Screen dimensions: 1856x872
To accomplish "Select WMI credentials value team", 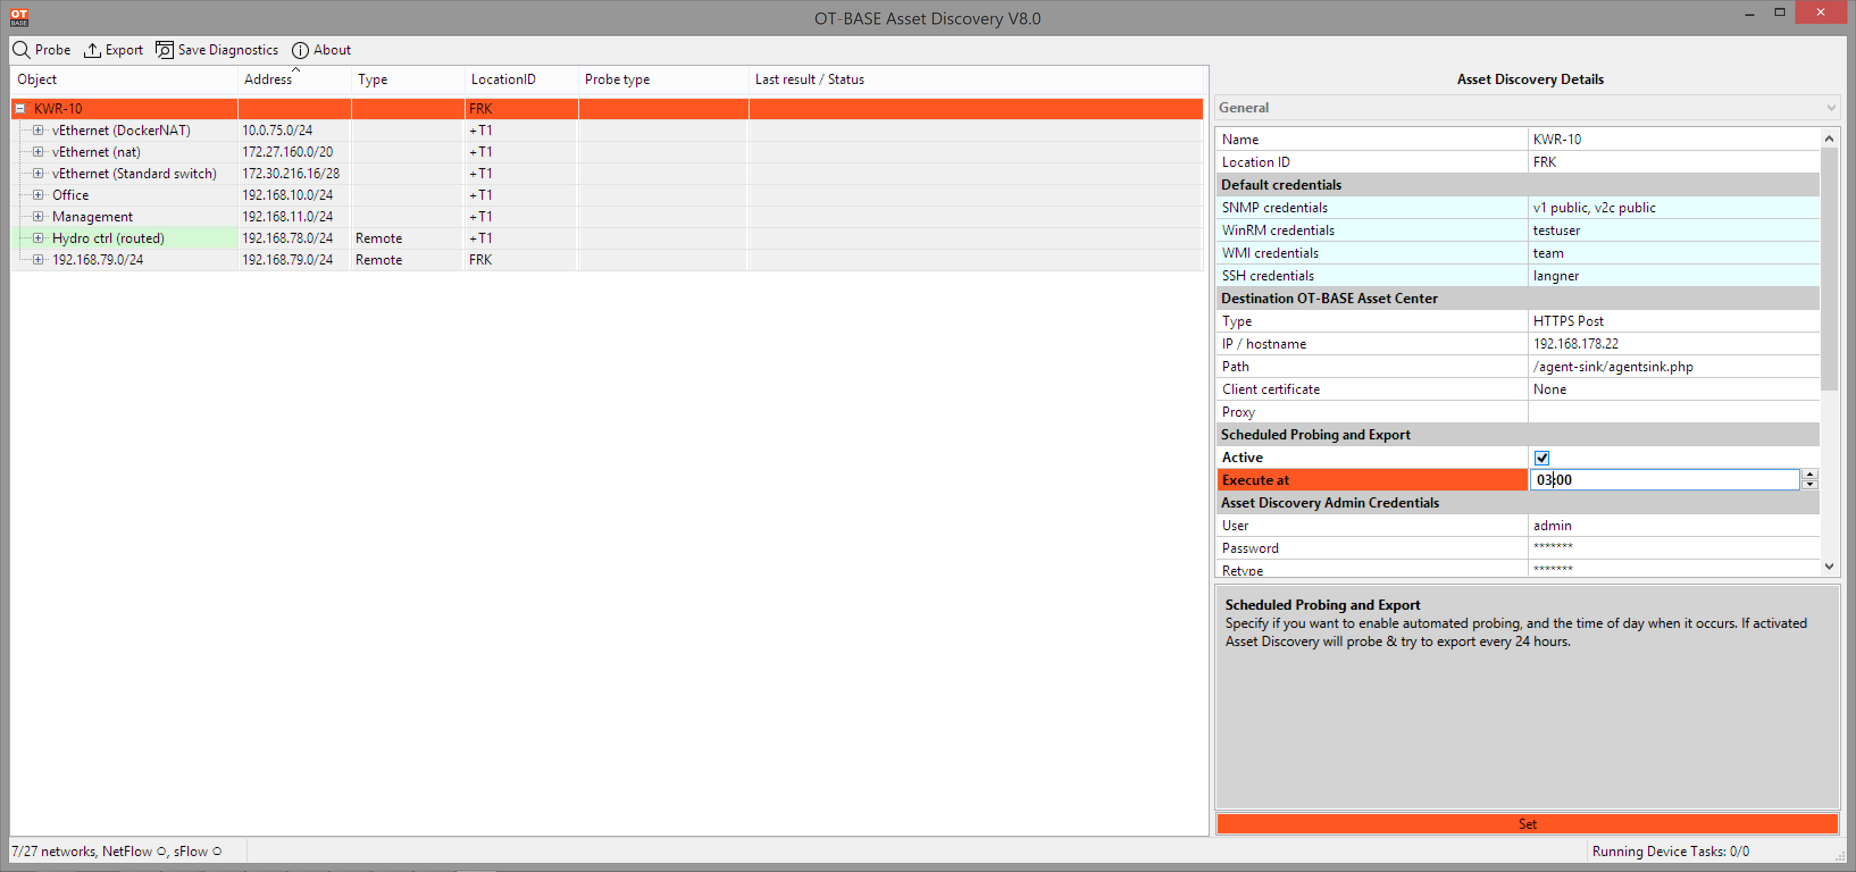I will [x=1548, y=253].
